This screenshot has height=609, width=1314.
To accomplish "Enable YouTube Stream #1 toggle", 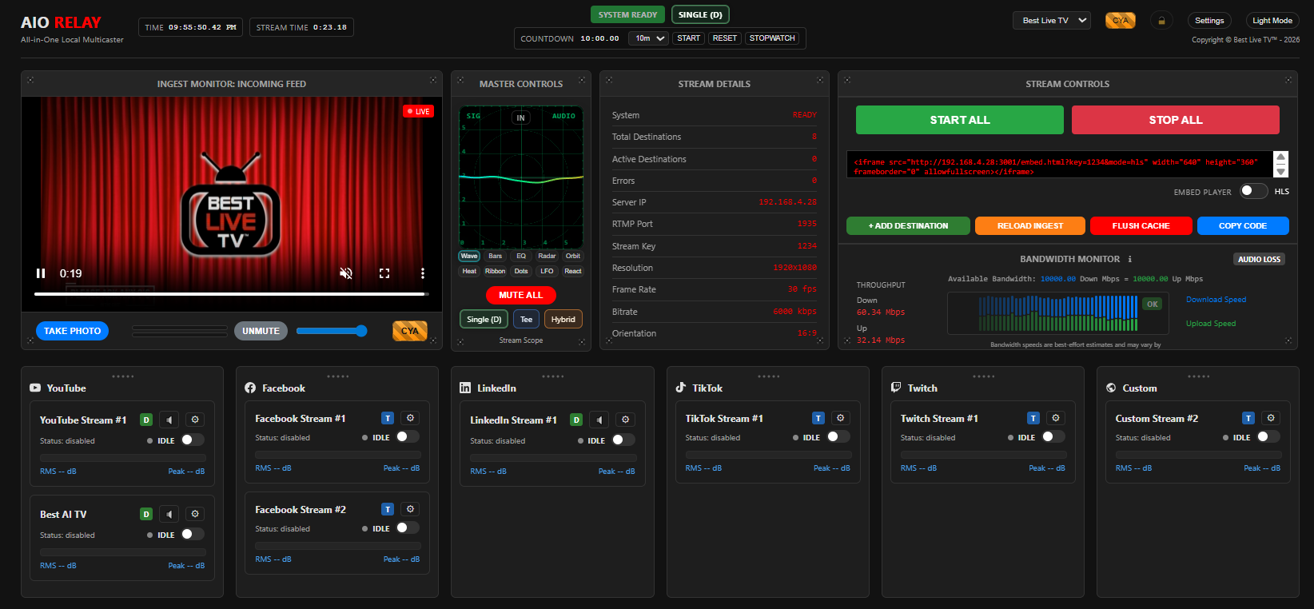I will 192,440.
